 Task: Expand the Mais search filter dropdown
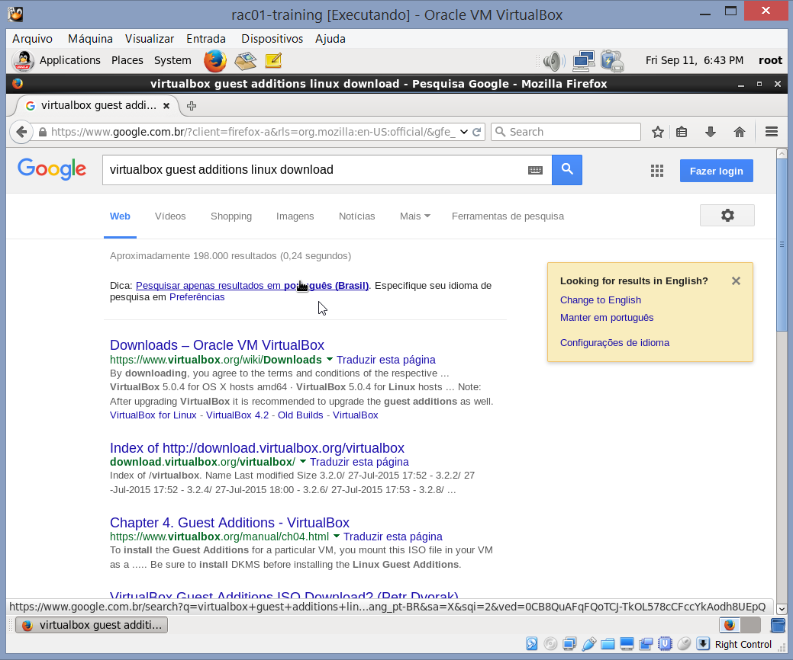tap(414, 216)
